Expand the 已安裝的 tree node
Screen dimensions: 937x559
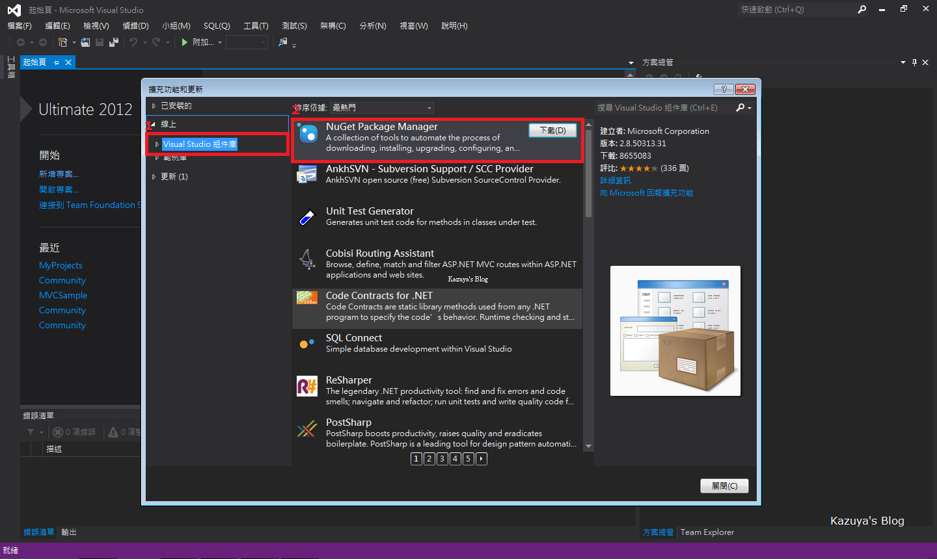click(154, 106)
